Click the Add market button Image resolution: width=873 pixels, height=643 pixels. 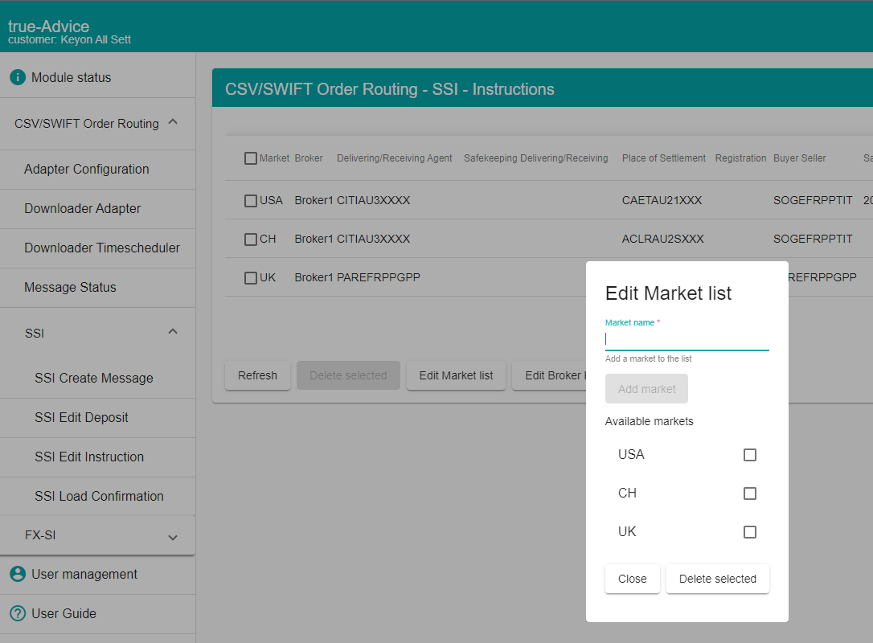click(646, 388)
